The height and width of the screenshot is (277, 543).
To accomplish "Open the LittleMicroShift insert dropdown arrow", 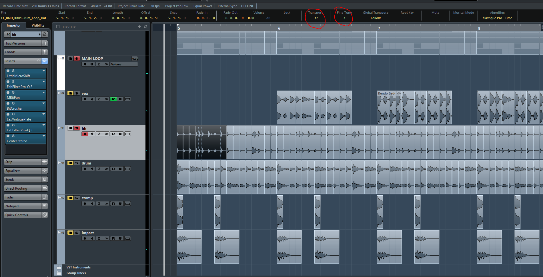I will point(44,71).
